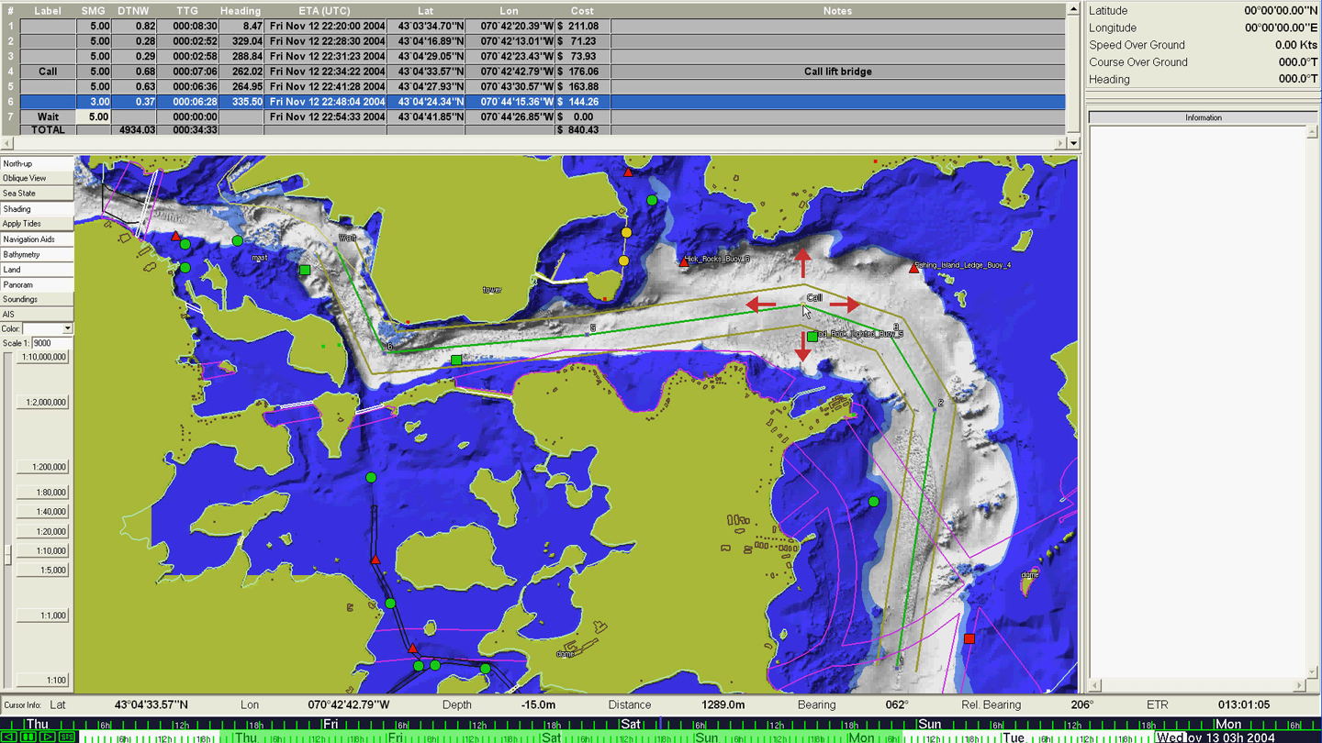Select waypoint row 4 labeled Call
Image resolution: width=1322 pixels, height=743 pixels.
48,72
